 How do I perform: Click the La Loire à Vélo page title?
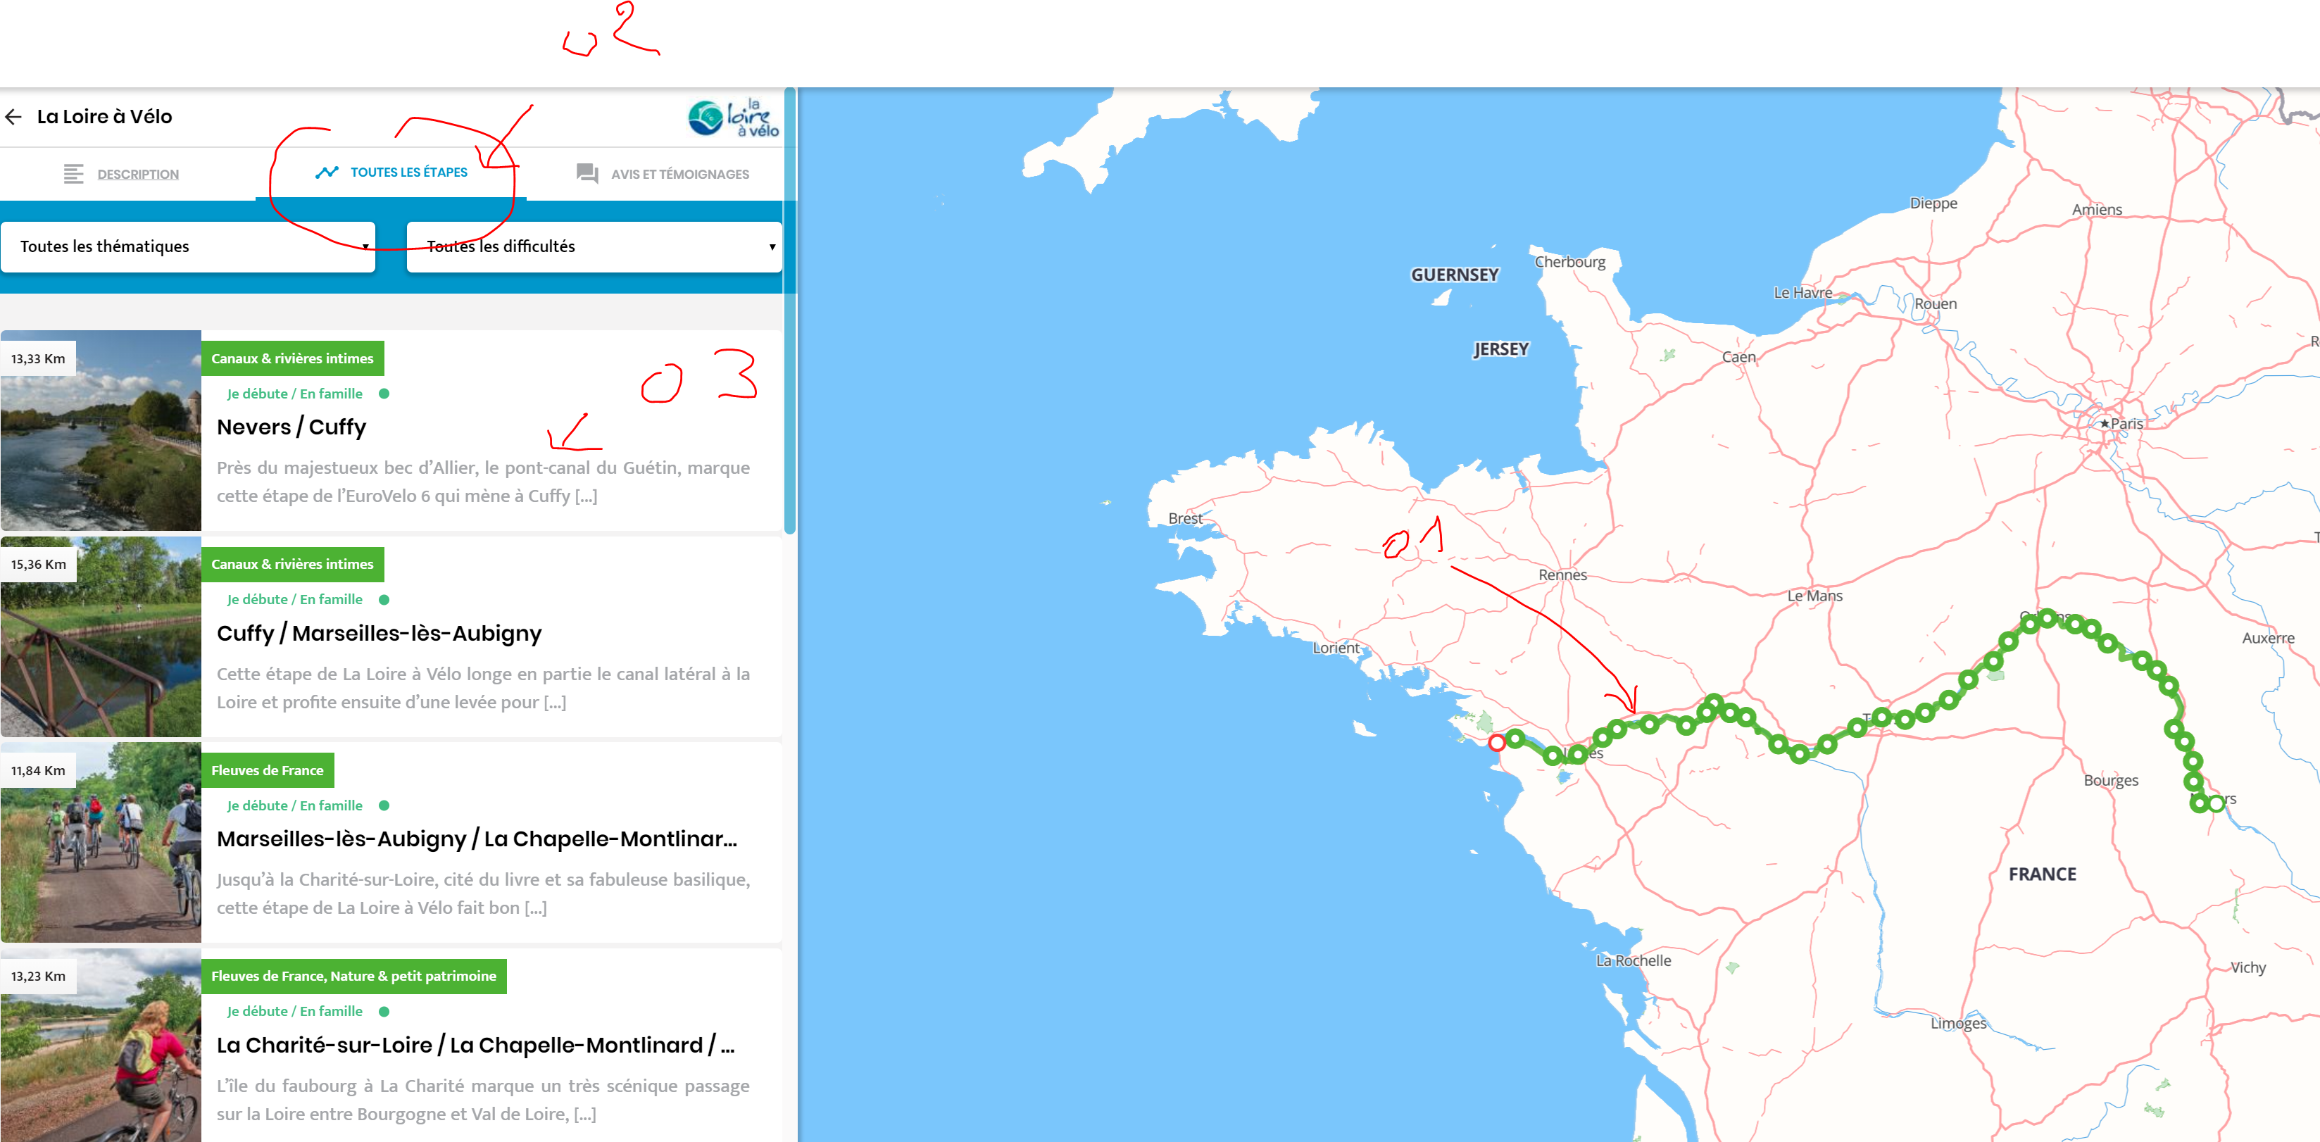(104, 117)
